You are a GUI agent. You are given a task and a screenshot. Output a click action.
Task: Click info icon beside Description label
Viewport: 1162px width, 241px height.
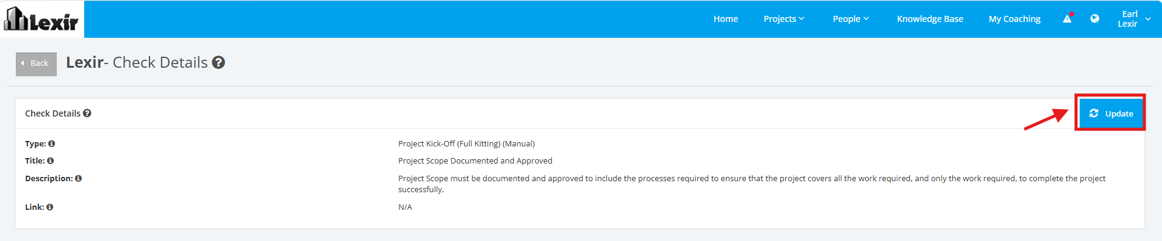[78, 179]
